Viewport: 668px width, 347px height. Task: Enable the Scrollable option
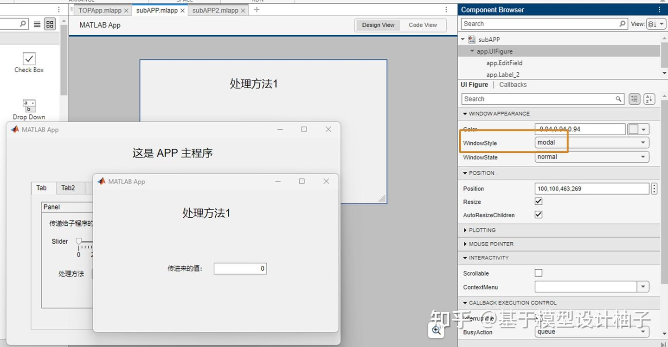pyautogui.click(x=538, y=273)
